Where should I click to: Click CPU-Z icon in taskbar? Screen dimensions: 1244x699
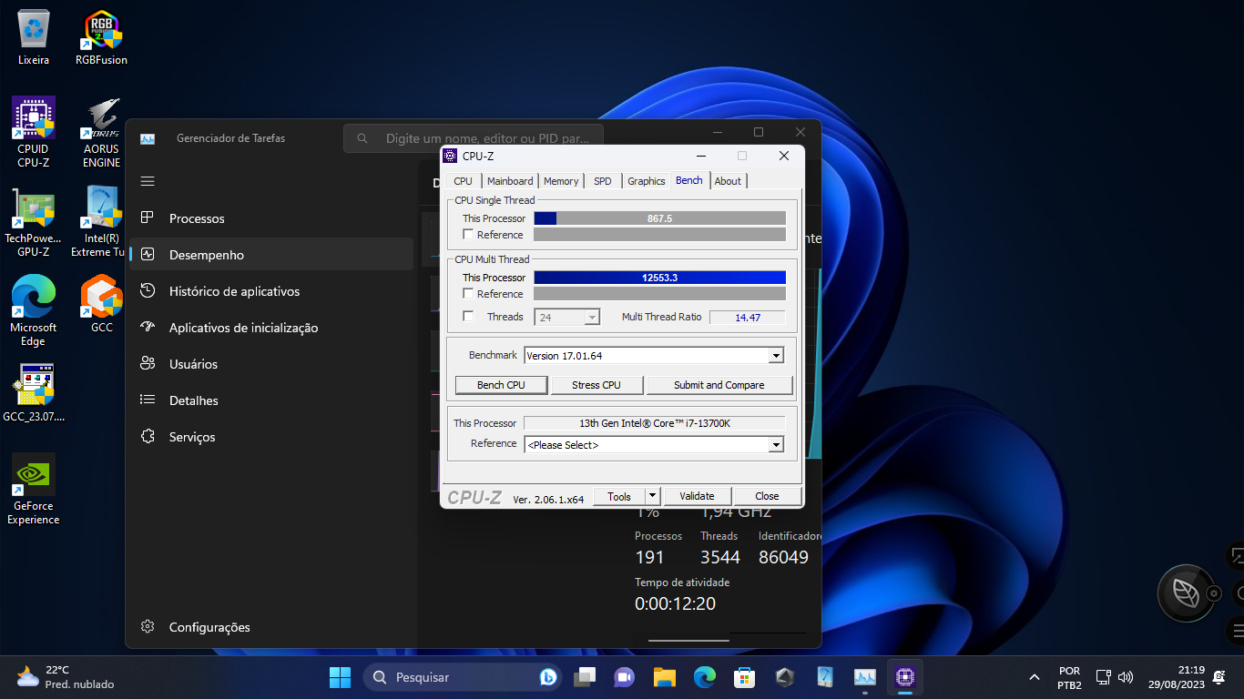pos(905,677)
